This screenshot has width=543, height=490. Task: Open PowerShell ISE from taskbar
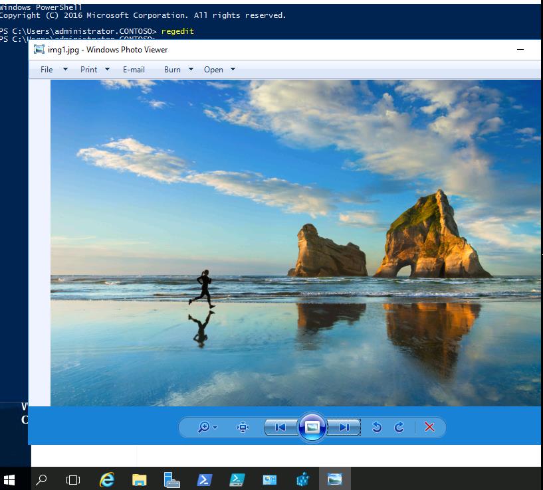click(237, 480)
